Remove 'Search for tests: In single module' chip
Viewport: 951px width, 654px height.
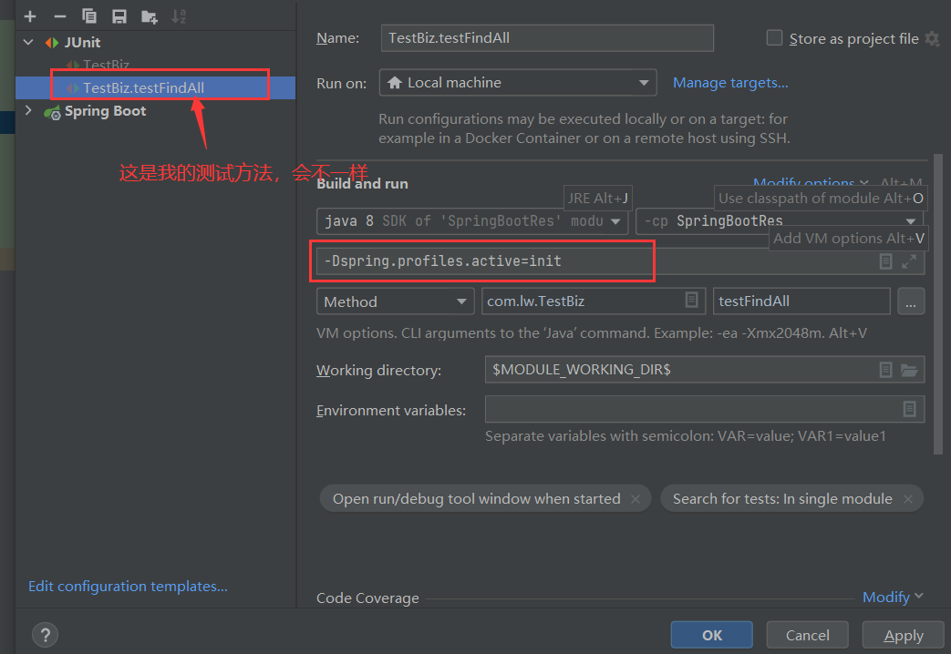coord(908,499)
